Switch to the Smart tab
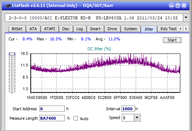 [95, 29]
